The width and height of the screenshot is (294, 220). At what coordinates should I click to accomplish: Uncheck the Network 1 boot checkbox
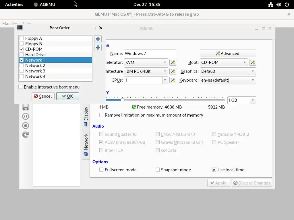coord(22,60)
